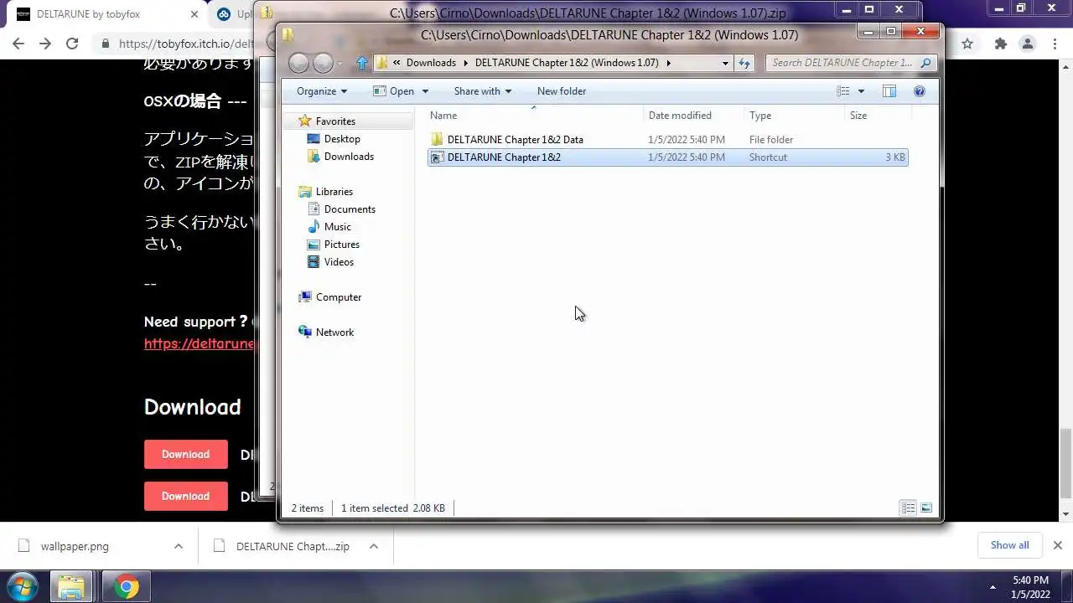Select Favorites in the navigation pane

(335, 121)
